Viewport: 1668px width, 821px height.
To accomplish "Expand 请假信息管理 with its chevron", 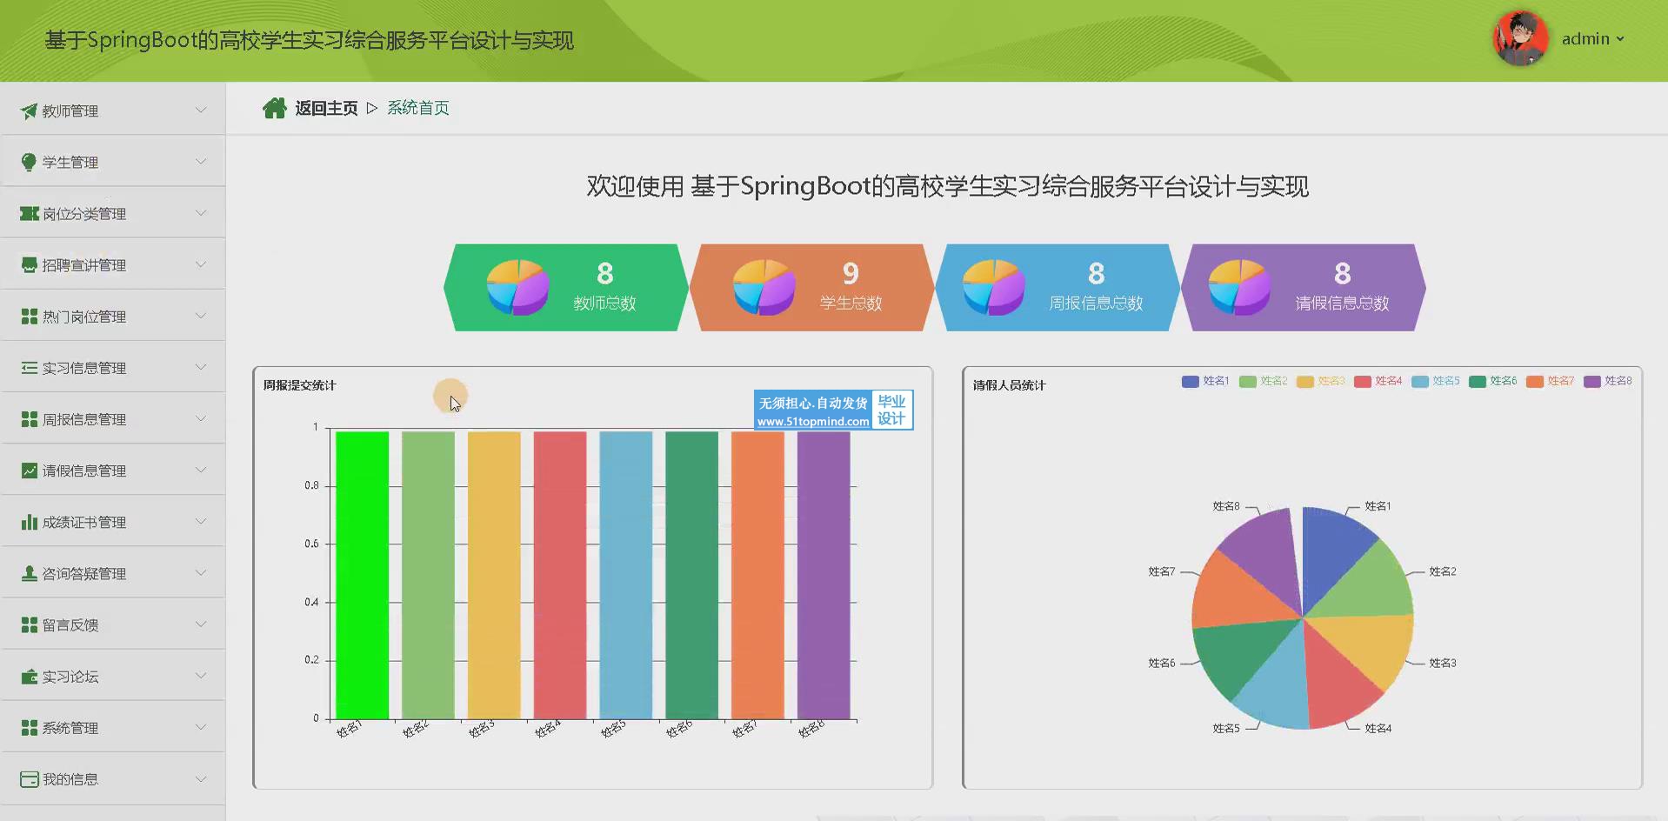I will click(201, 469).
